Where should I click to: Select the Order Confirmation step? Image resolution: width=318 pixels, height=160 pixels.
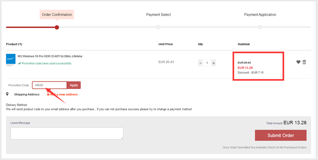pos(56,15)
